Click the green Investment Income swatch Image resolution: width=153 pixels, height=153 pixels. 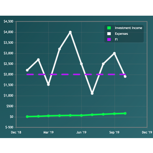click(x=109, y=28)
